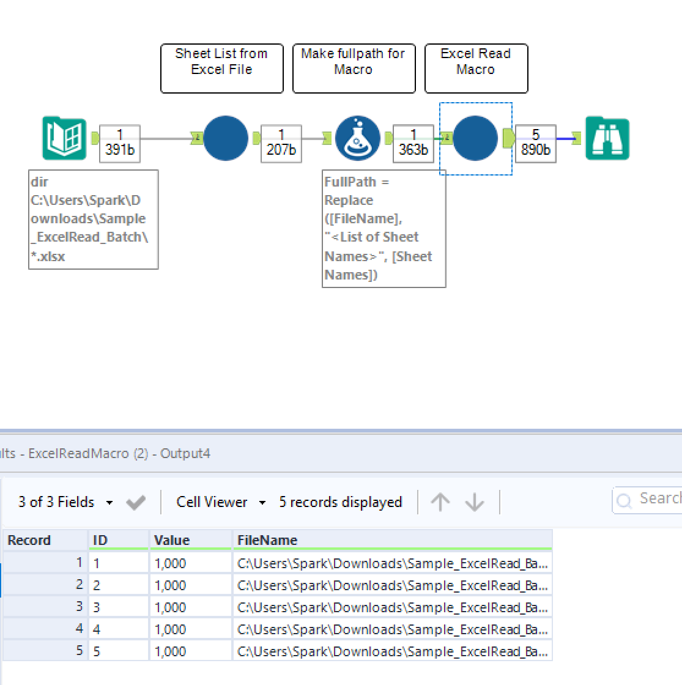Viewport: 682px width, 685px height.
Task: Click the previous record up arrow
Action: tap(440, 502)
